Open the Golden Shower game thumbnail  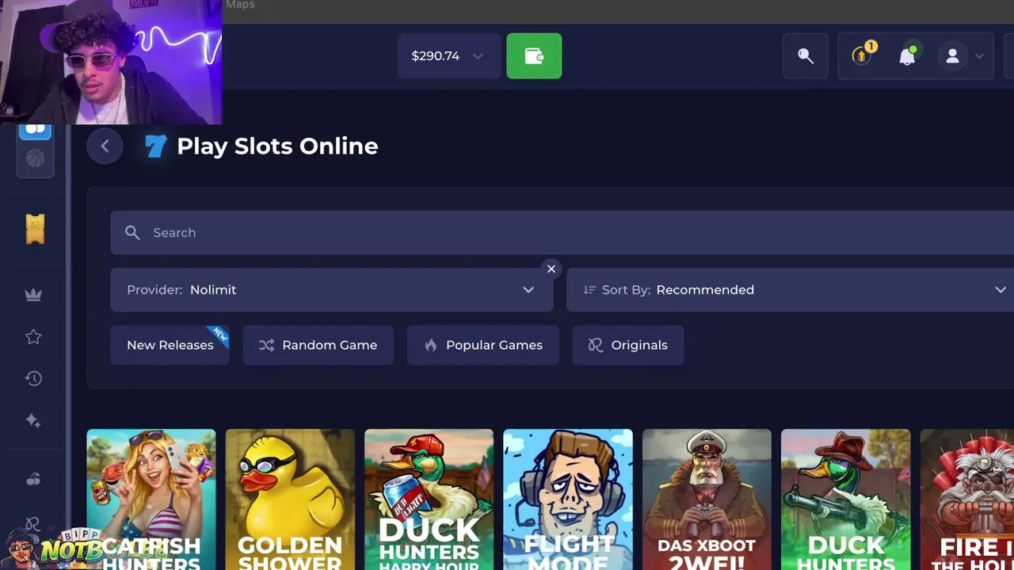290,500
